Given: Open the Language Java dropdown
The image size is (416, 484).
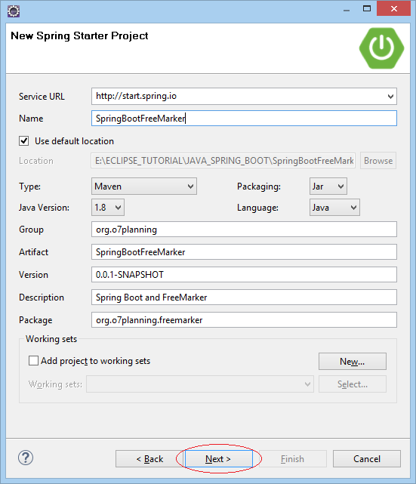Looking at the screenshot, I should pos(334,207).
